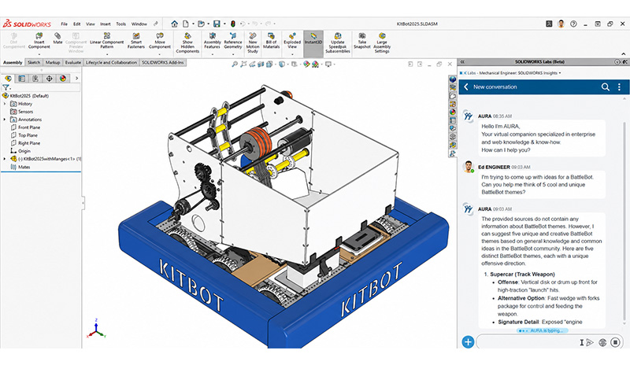Click the Rebuild traffic light icon

(232, 24)
